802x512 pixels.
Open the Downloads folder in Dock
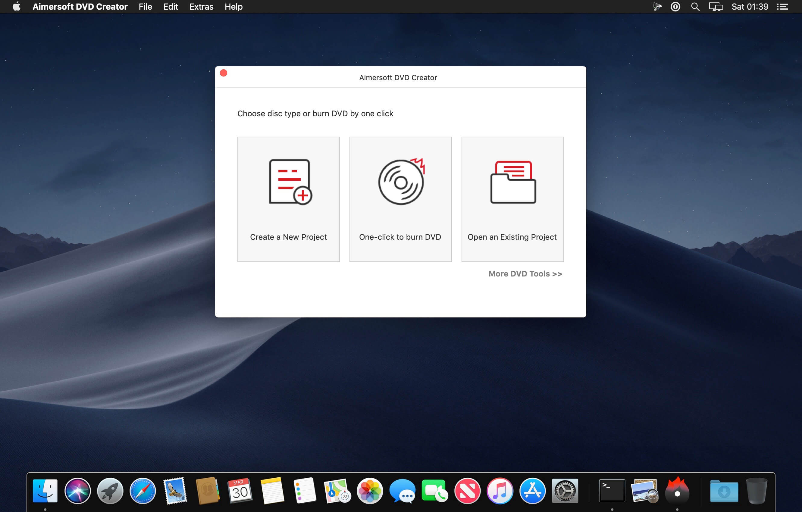[724, 490]
